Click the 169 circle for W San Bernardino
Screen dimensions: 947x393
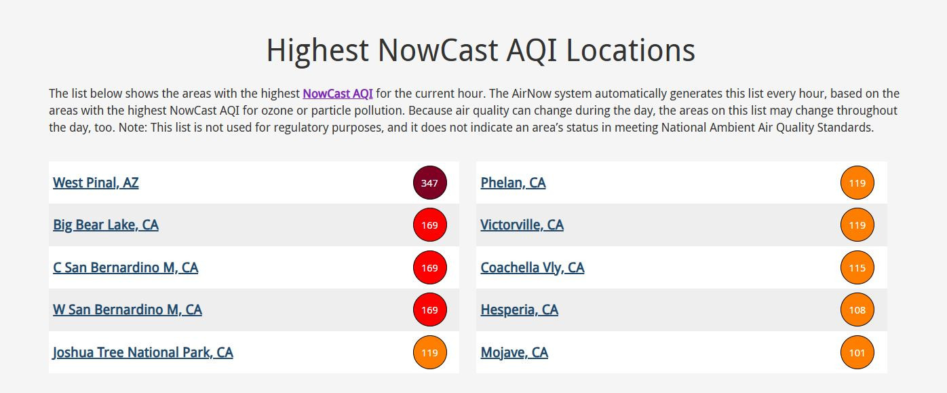point(430,310)
